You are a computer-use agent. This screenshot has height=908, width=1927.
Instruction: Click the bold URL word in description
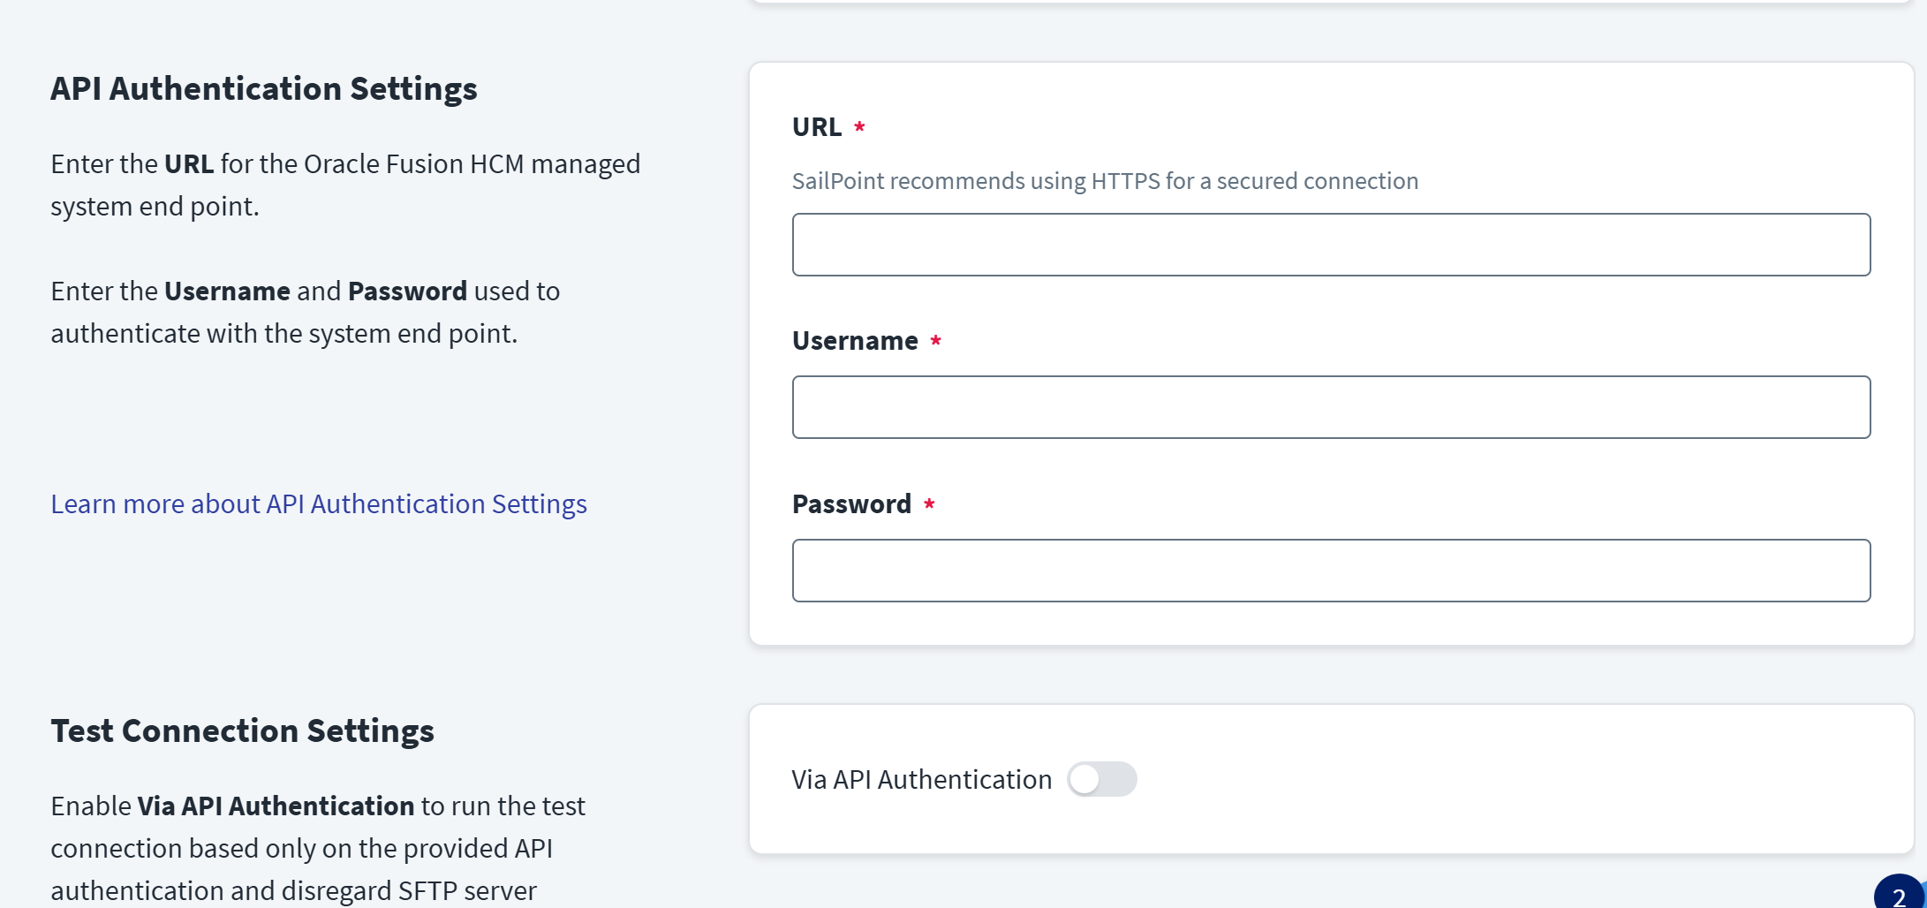pos(189,164)
